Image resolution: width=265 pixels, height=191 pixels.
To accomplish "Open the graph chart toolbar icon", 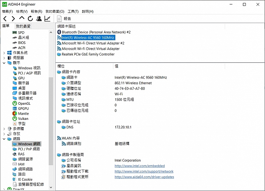I will coord(47,18).
